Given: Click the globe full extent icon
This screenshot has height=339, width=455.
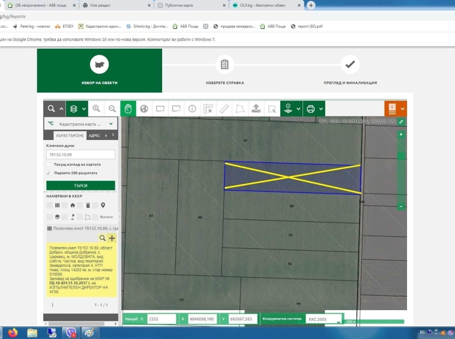Looking at the screenshot, I should pyautogui.click(x=144, y=109).
